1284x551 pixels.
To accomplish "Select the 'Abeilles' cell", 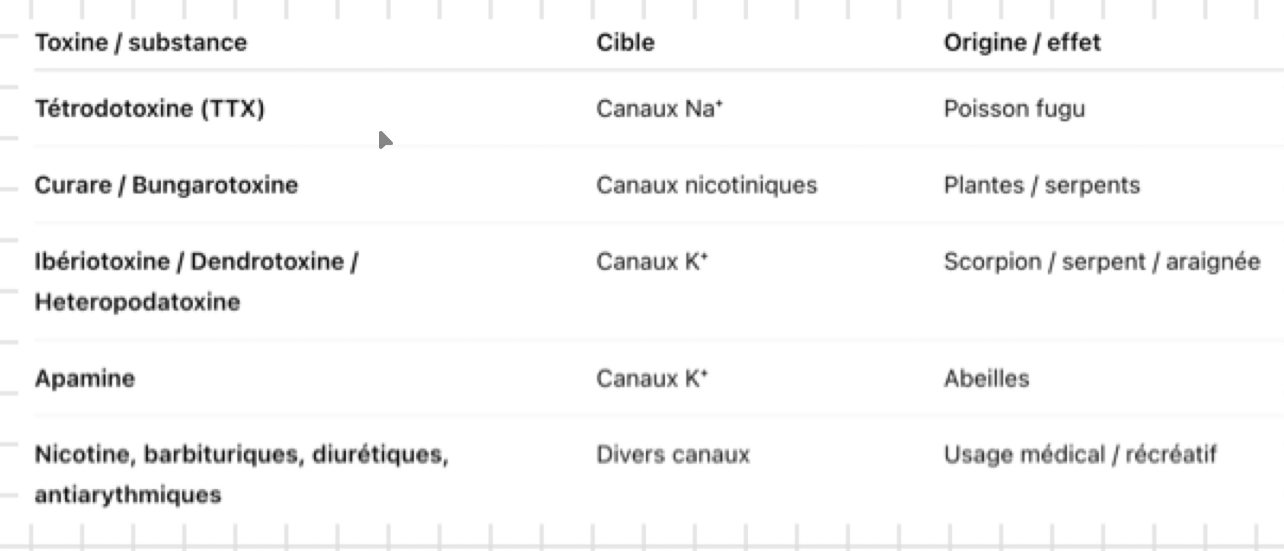I will (x=986, y=379).
